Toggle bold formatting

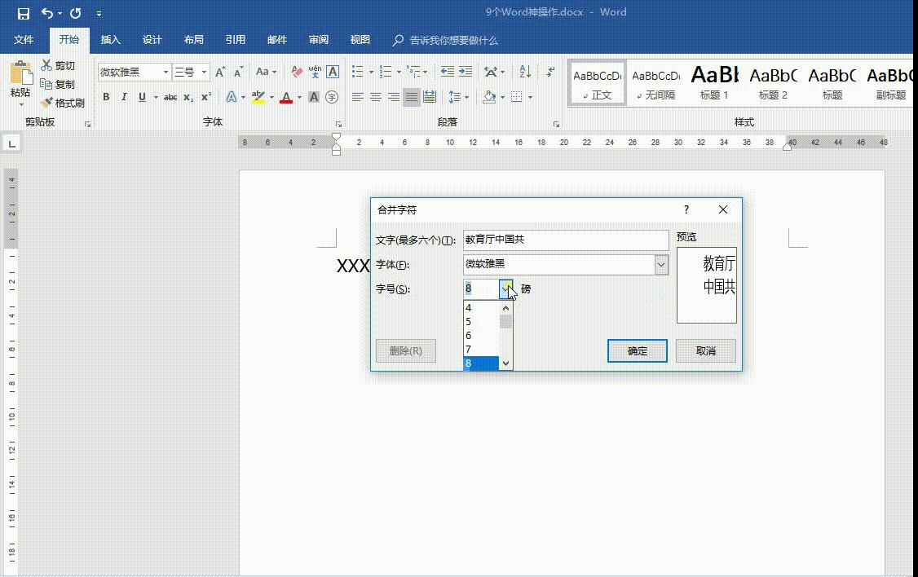click(106, 97)
